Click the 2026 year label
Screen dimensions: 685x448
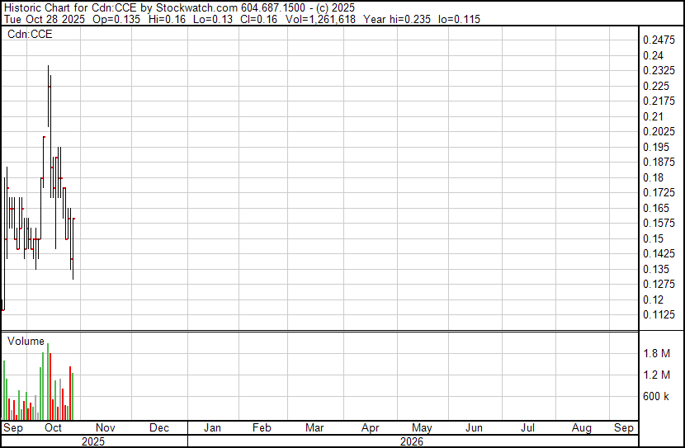point(412,441)
